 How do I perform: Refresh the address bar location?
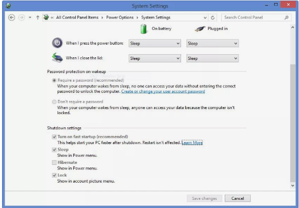tap(213, 18)
